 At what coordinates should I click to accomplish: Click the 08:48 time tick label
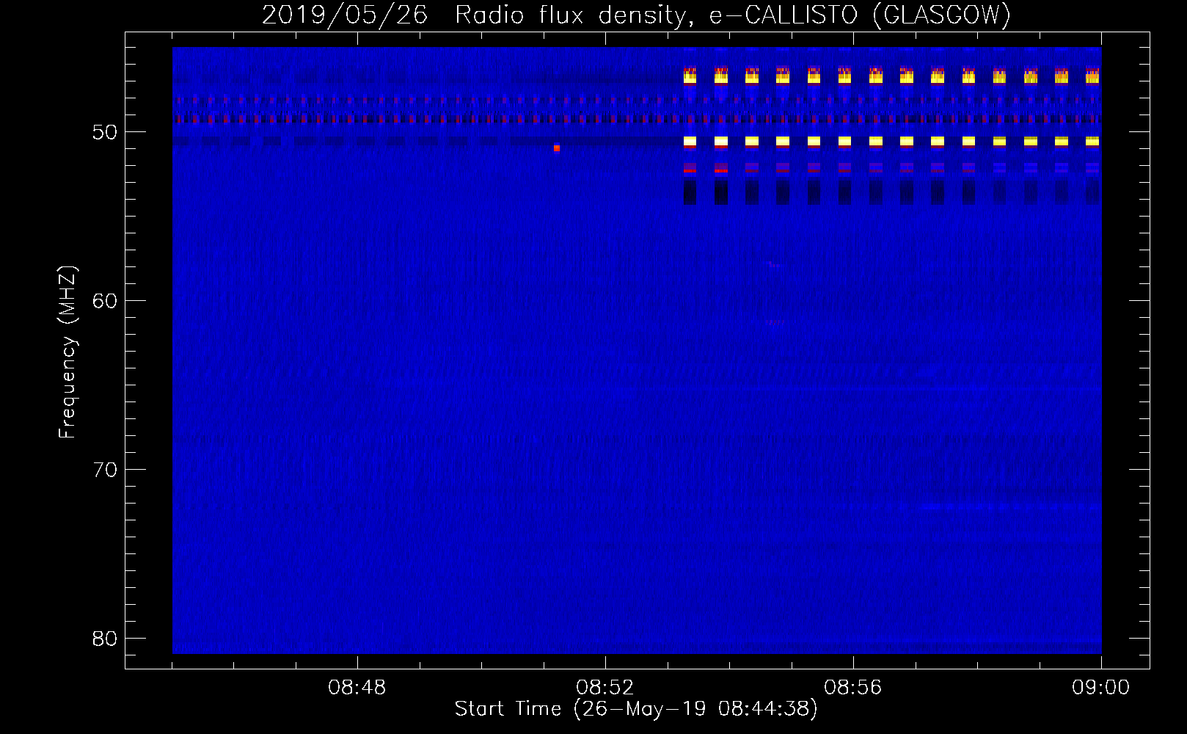point(357,688)
